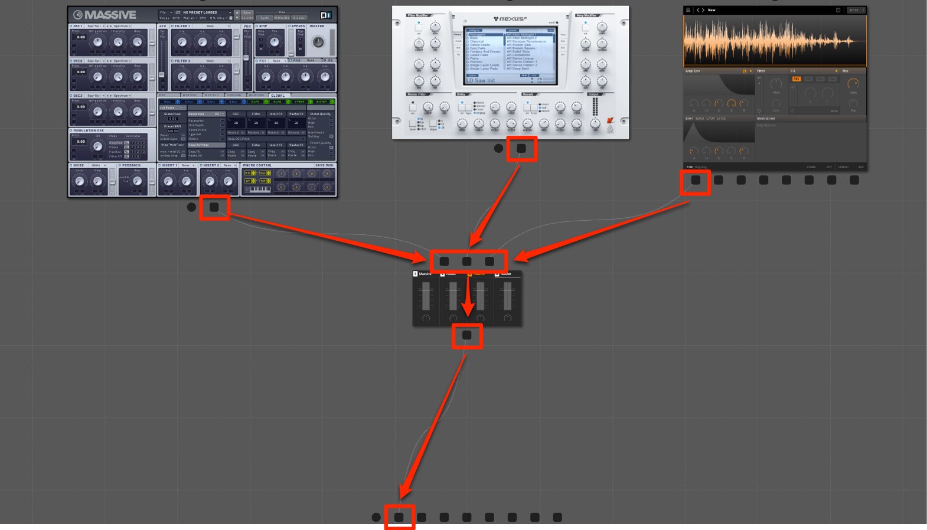Image resolution: width=927 pixels, height=530 pixels.
Task: Click Massive's square audio output port
Action: (x=214, y=207)
